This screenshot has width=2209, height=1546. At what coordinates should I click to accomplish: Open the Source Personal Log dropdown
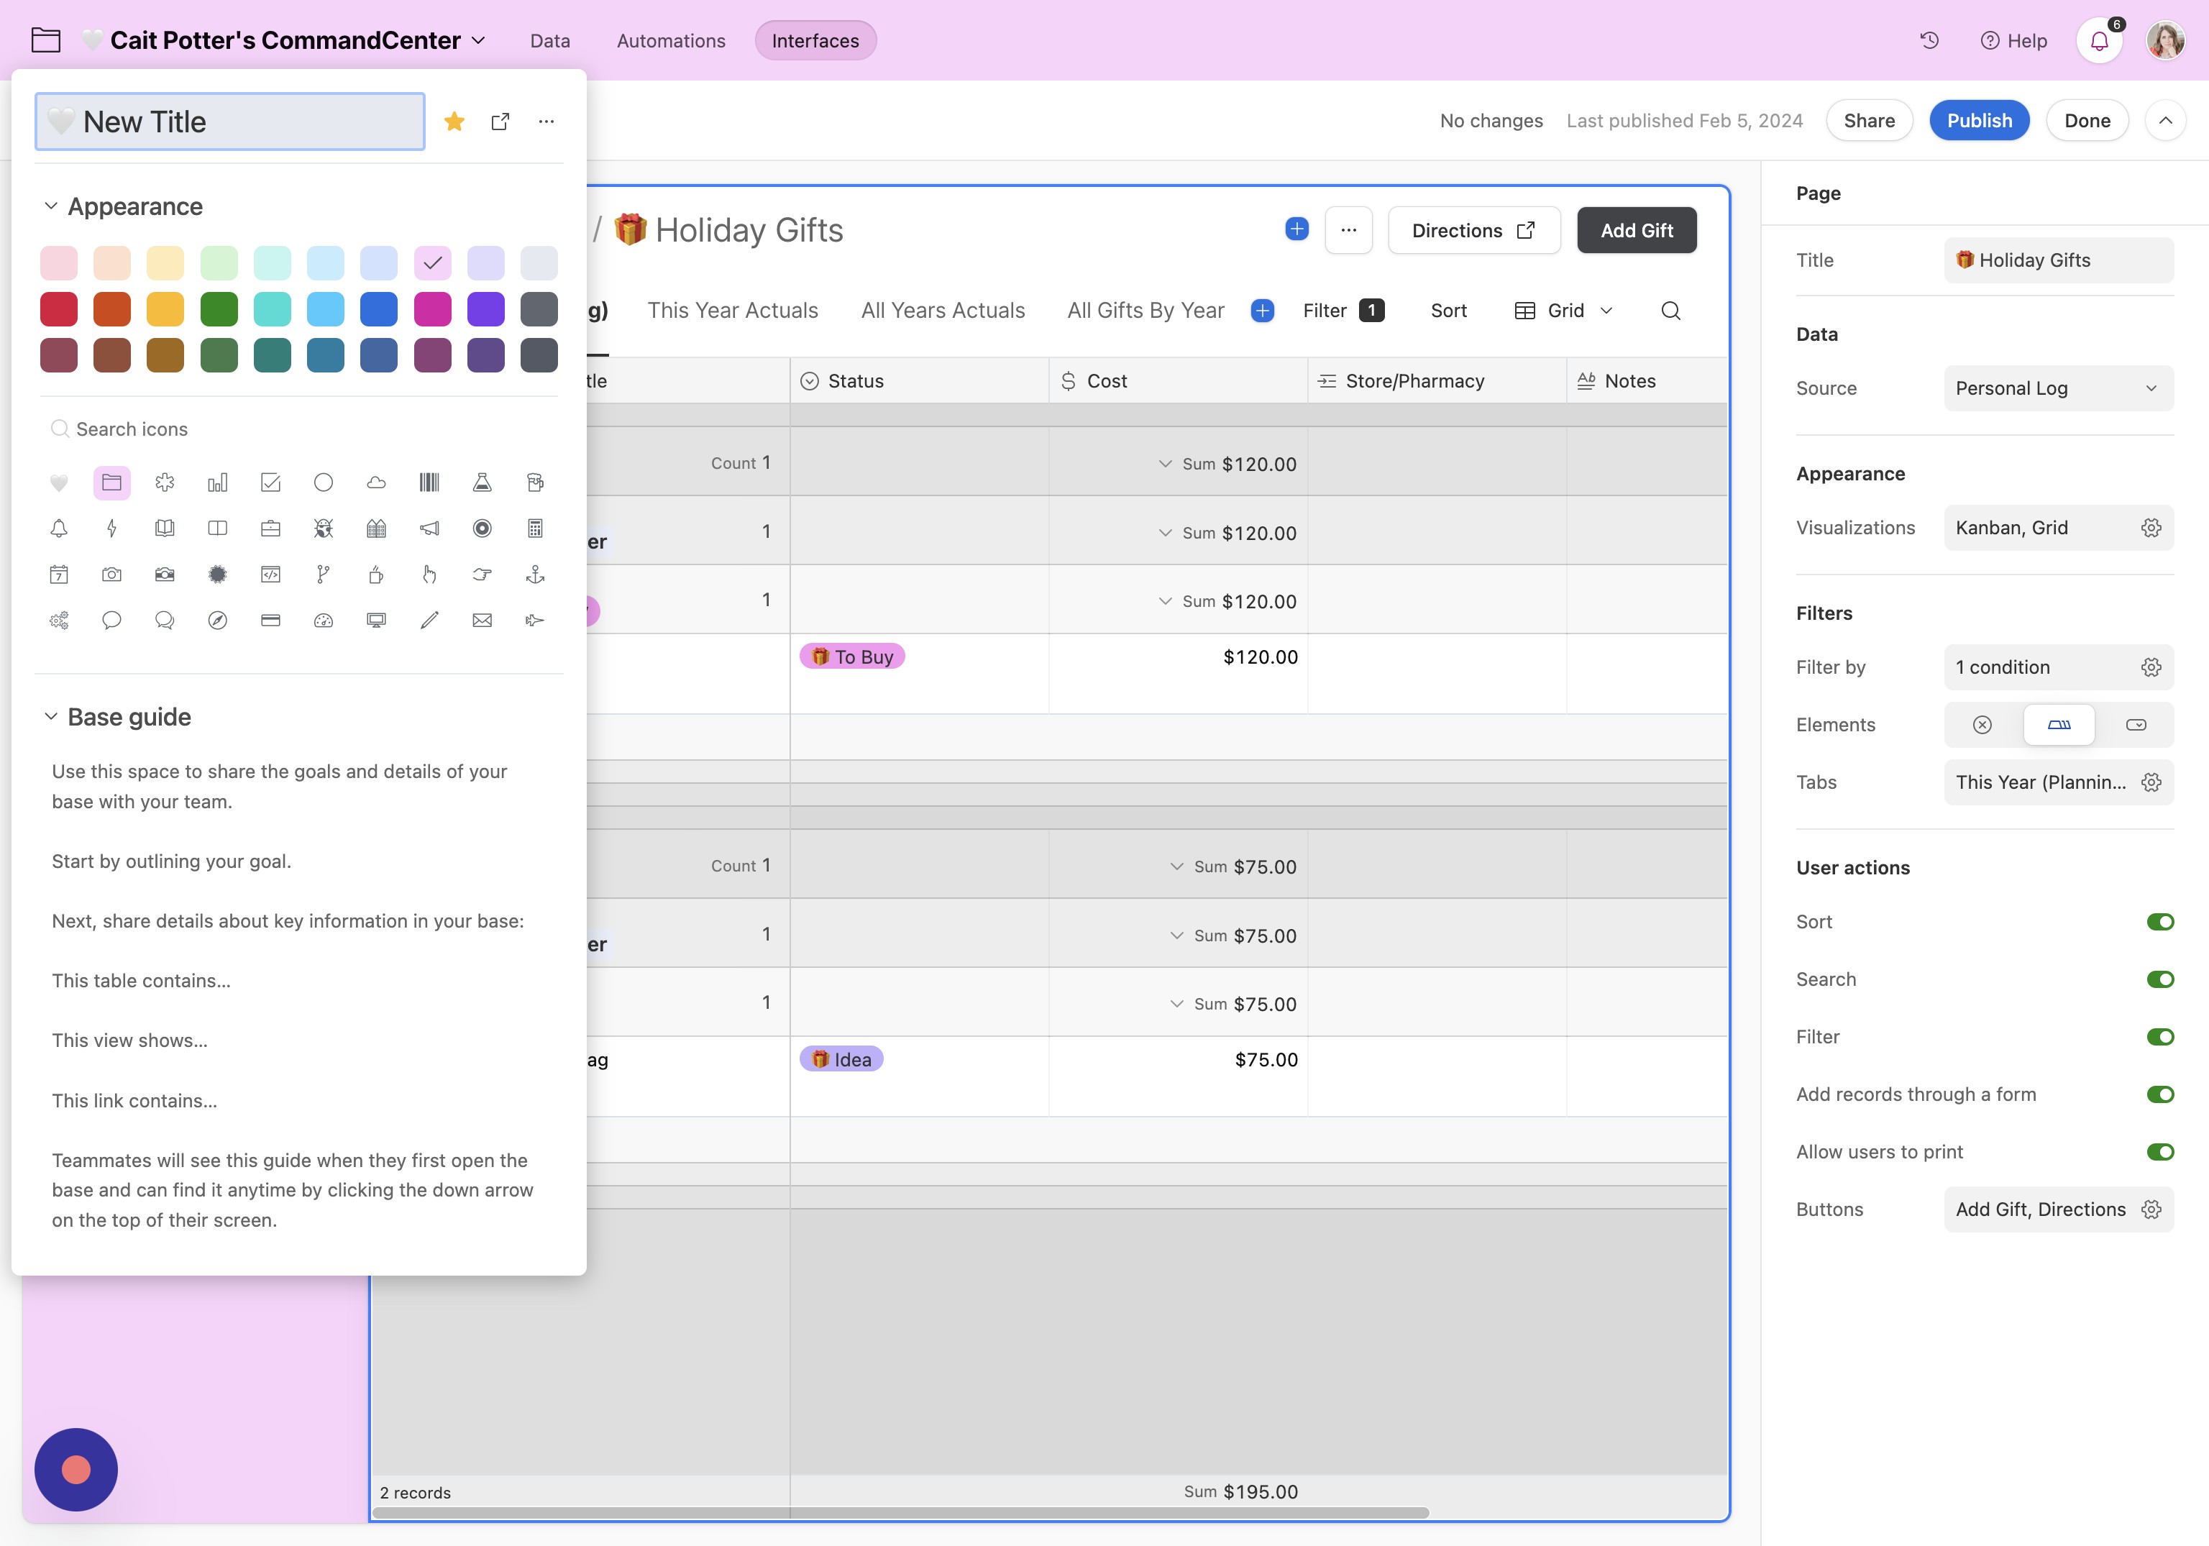coord(2058,389)
